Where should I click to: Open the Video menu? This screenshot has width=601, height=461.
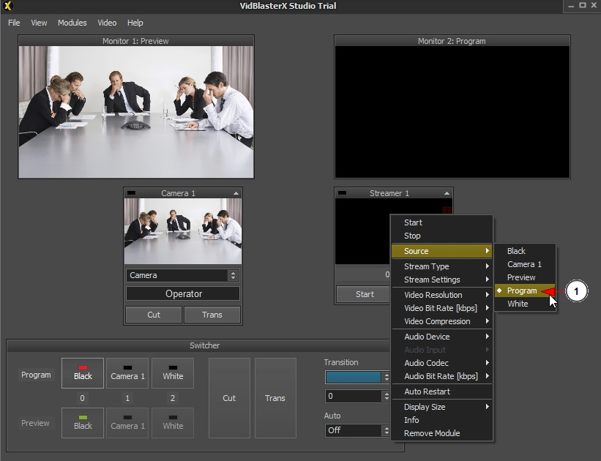coord(107,23)
